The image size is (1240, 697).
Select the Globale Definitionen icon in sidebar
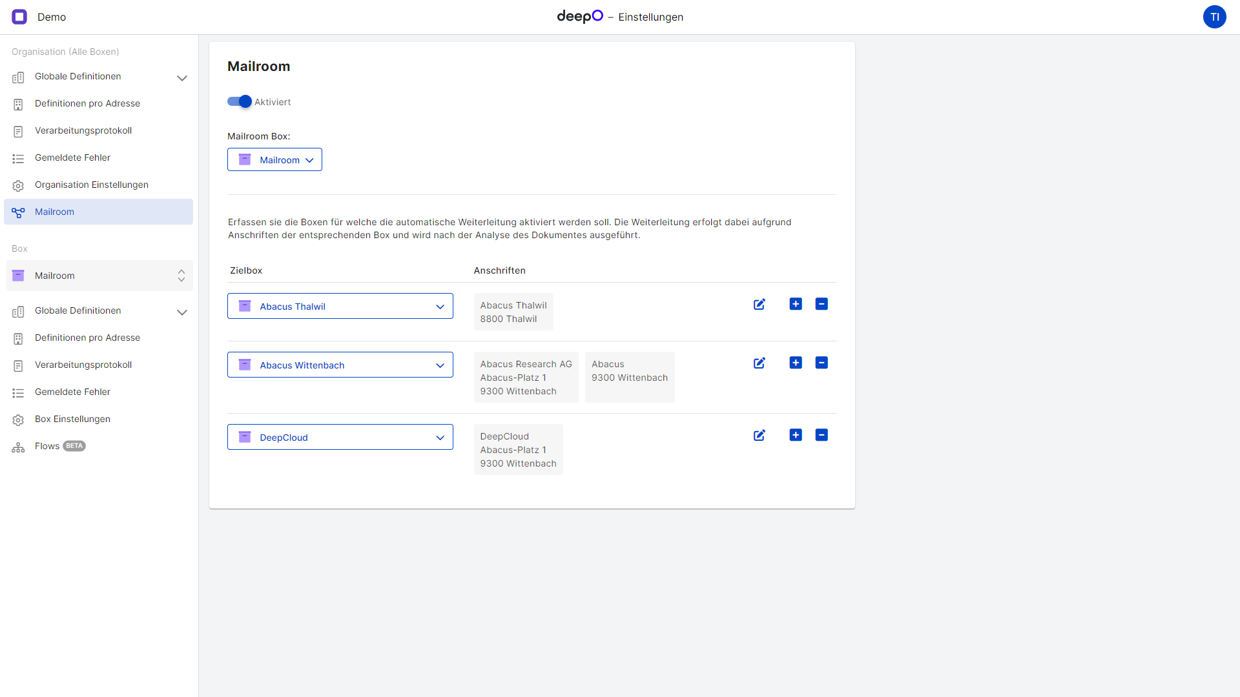point(18,76)
